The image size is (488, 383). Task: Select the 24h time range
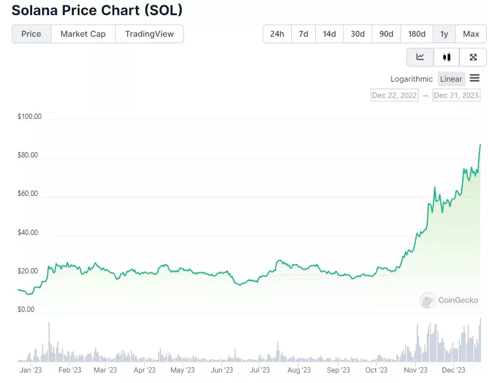pos(277,34)
